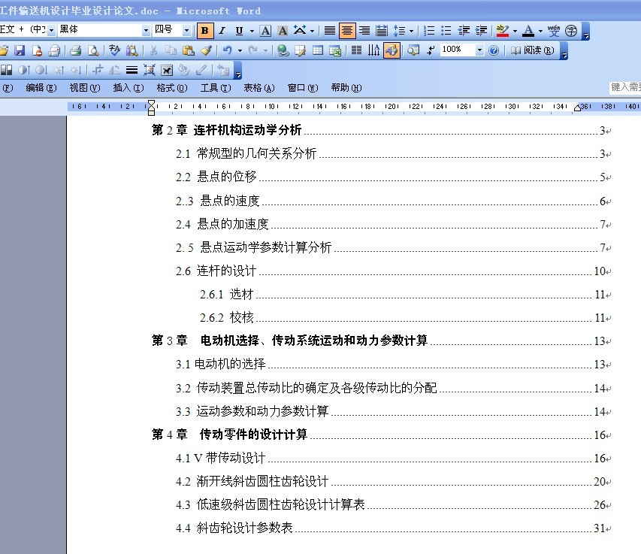The image size is (641, 554).
Task: Click the Print Preview icon
Action: pos(93,50)
